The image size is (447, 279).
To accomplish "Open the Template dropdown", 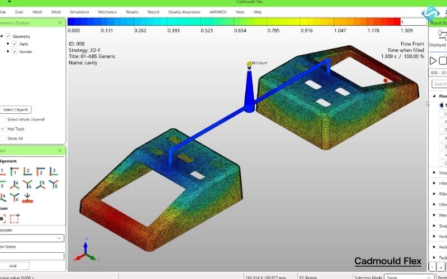I will (32, 238).
